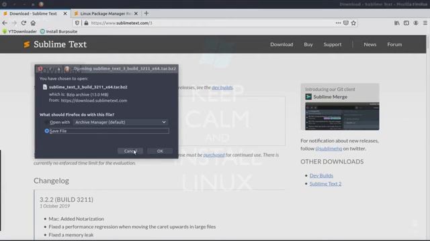
Task: Click 'Bzip archive (13.0 MB)' file type text
Action: click(87, 94)
